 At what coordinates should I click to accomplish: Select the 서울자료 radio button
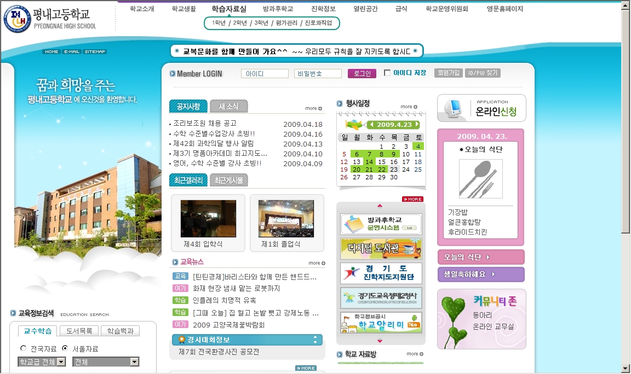click(x=65, y=348)
